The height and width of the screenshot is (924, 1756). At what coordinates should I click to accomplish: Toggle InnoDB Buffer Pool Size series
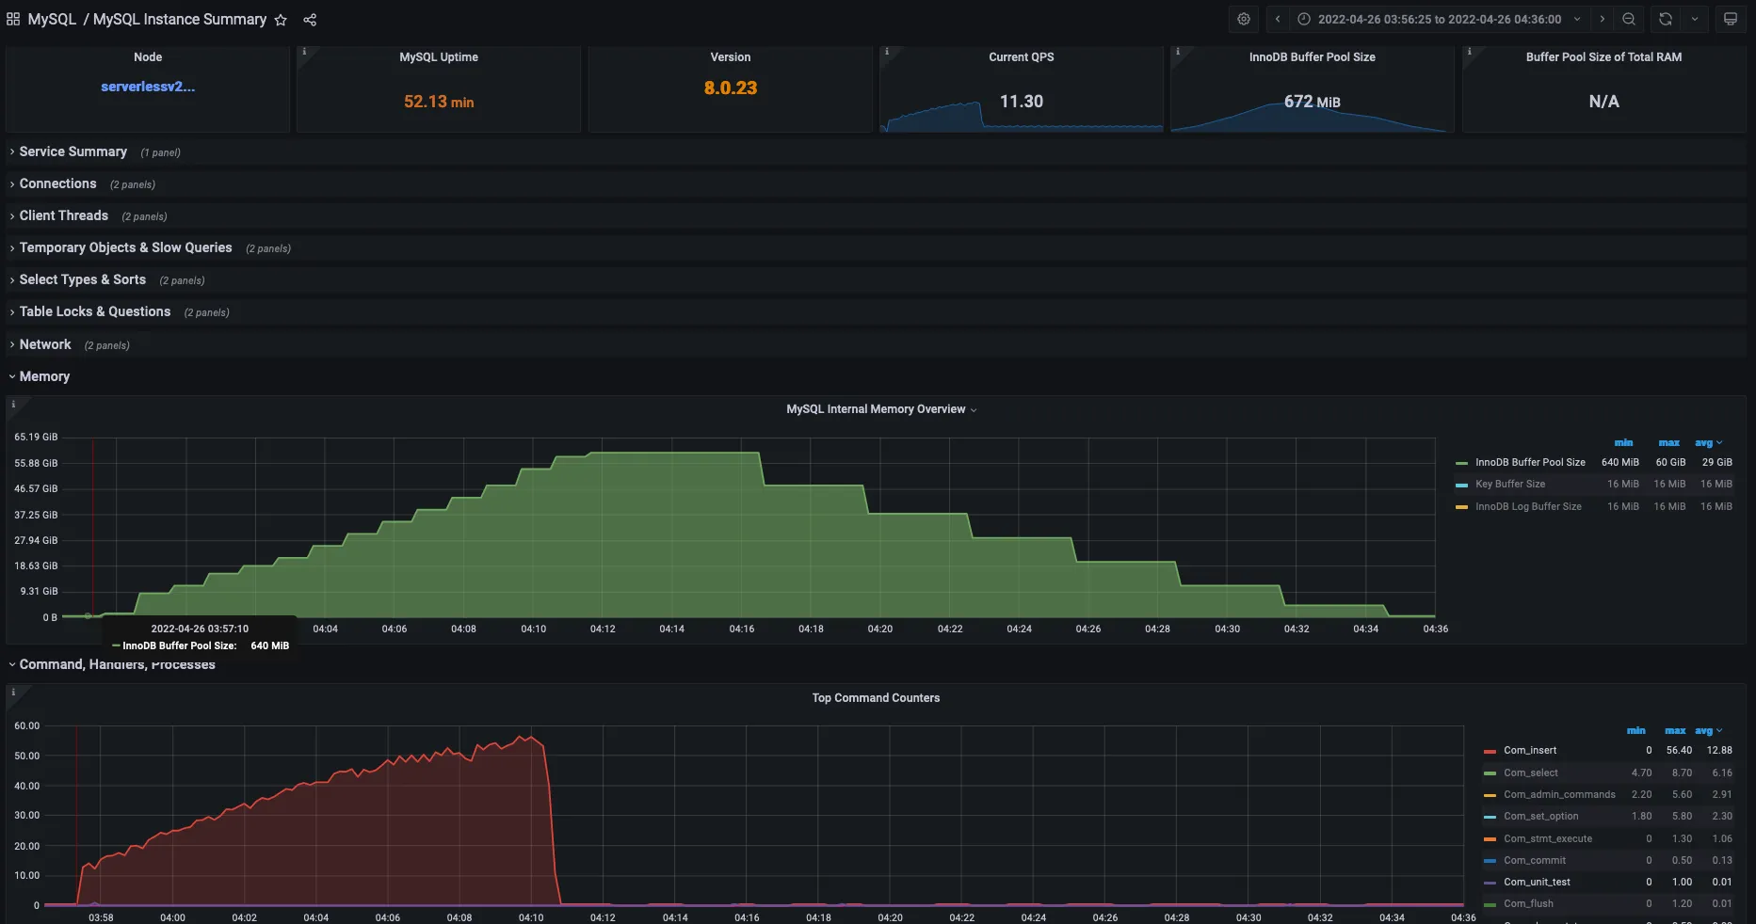point(1530,463)
